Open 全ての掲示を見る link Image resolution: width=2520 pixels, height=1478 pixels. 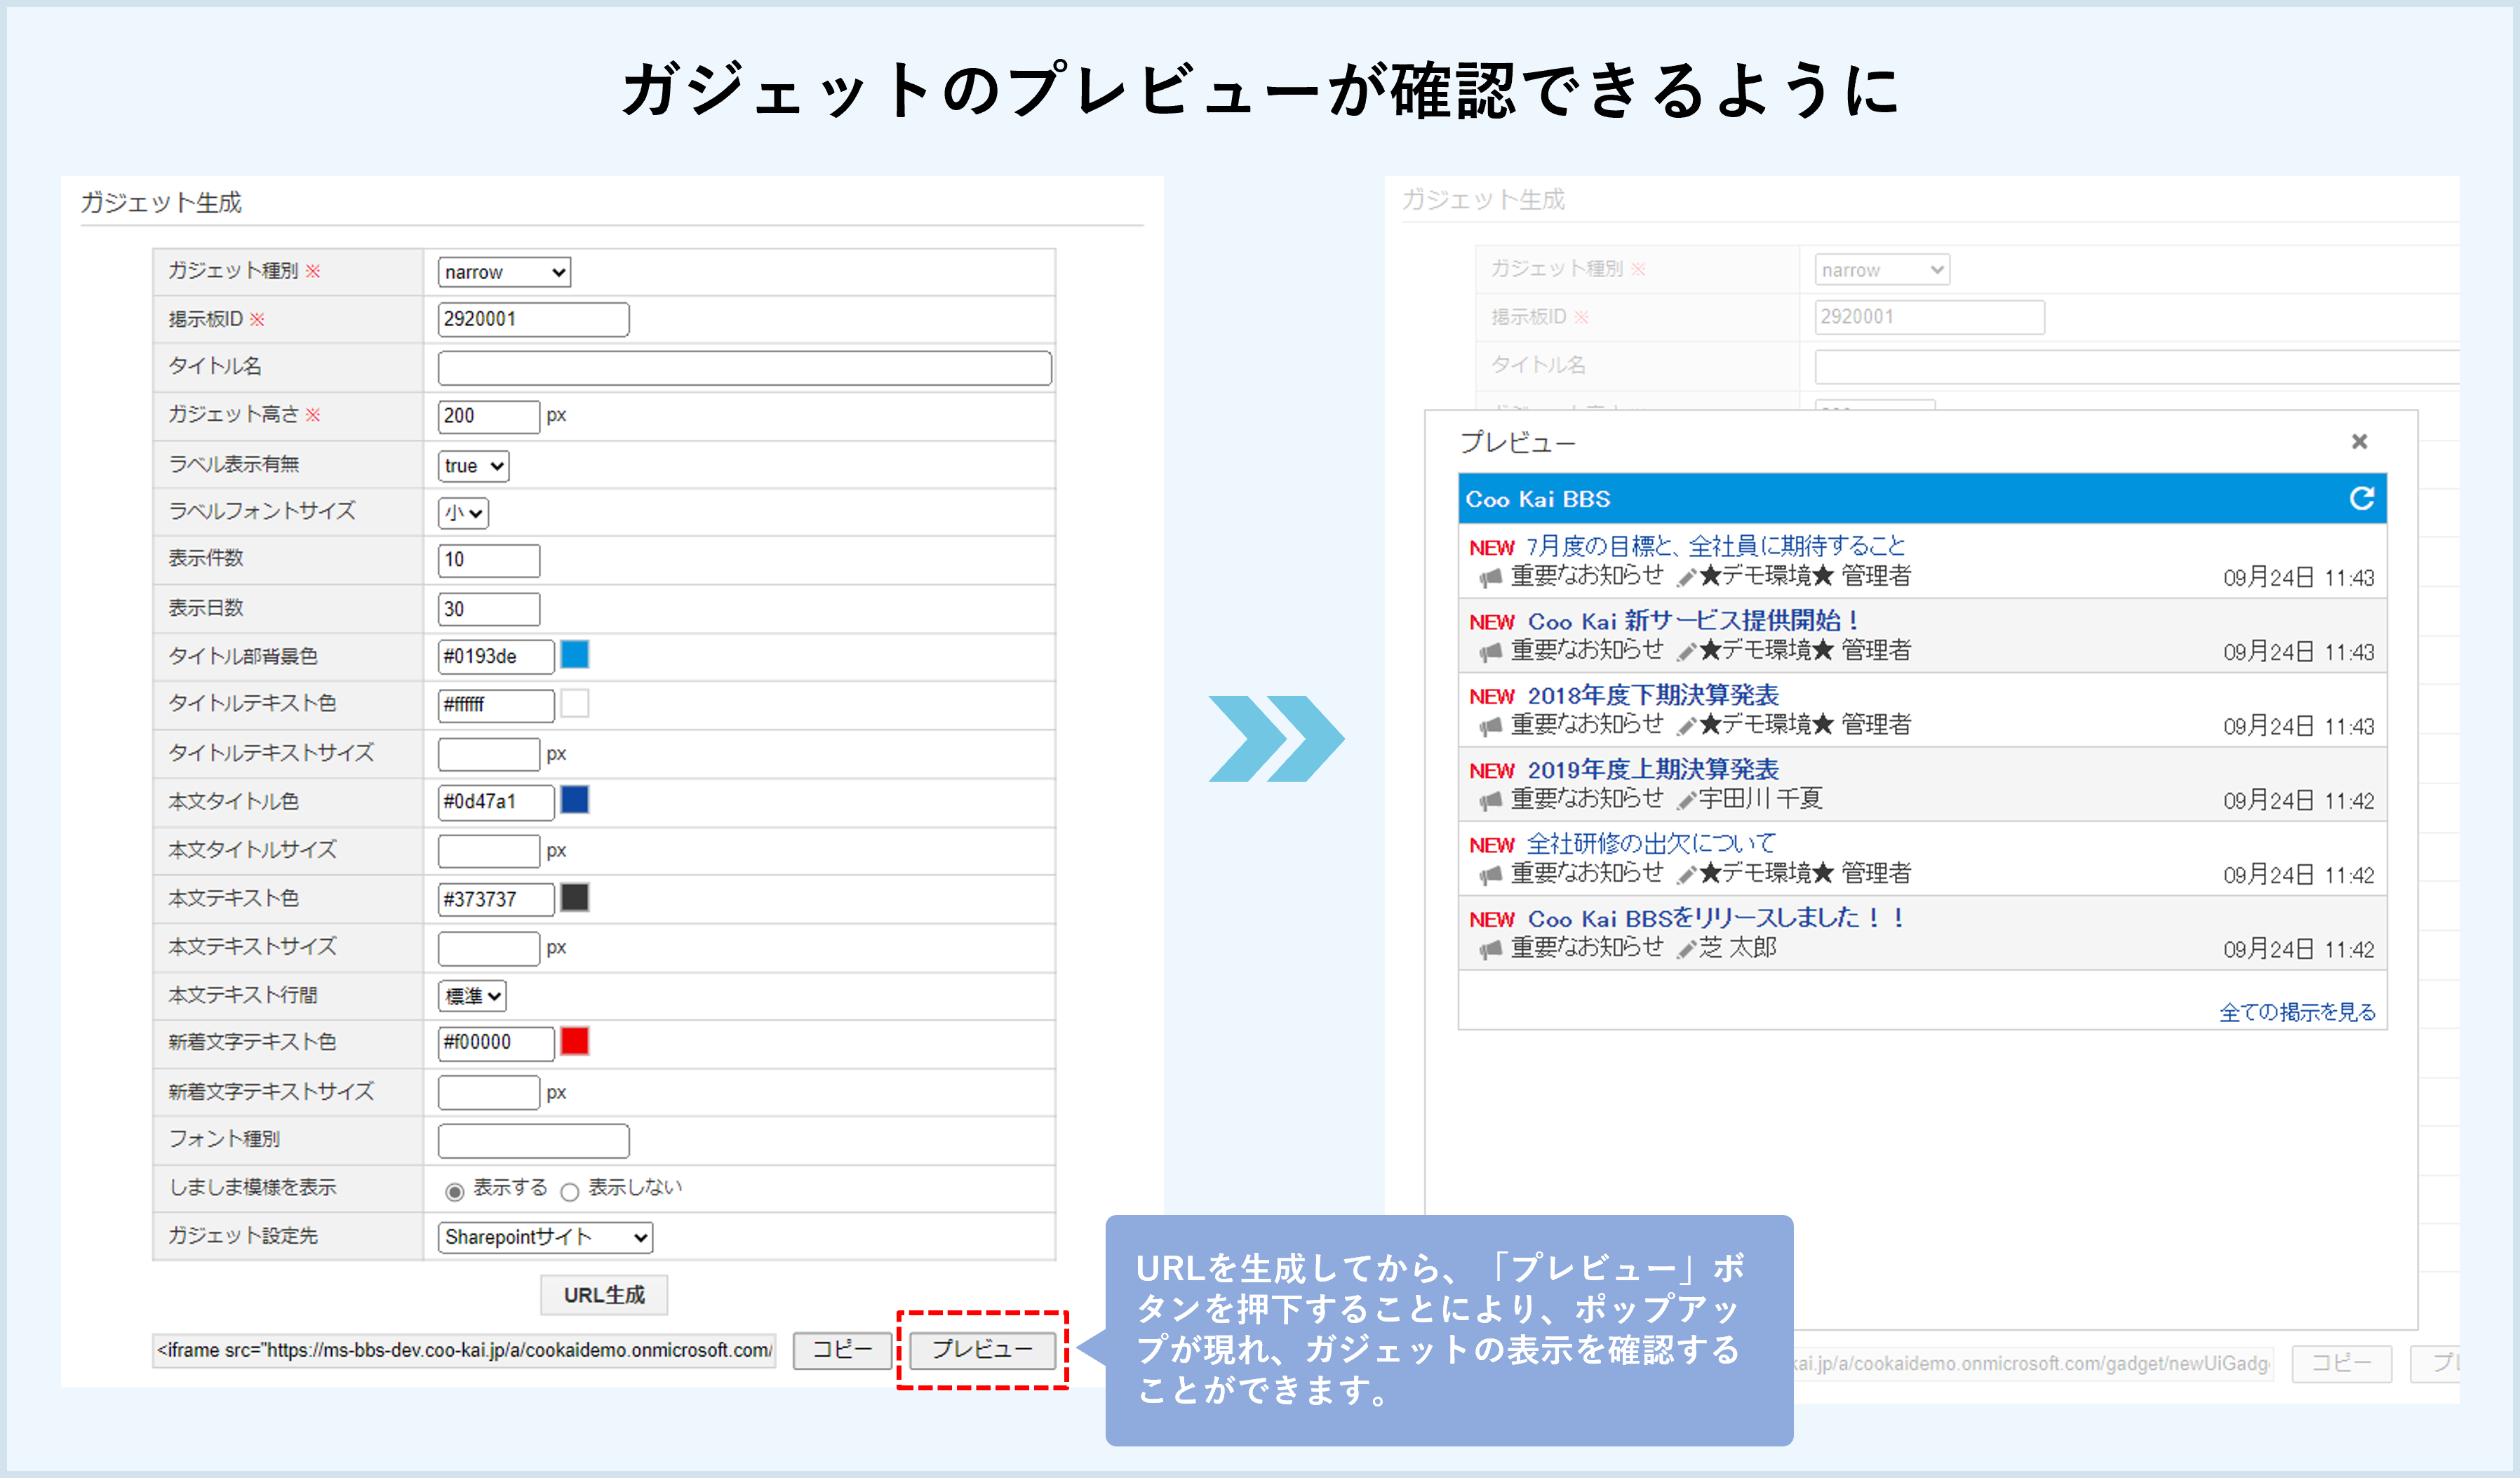(x=2297, y=1012)
